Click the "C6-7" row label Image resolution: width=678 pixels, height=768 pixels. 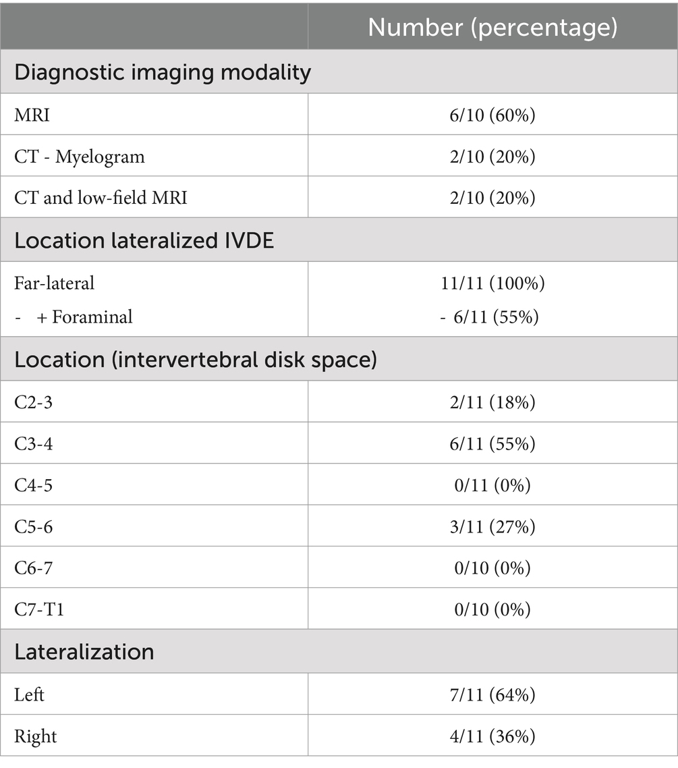(x=34, y=568)
